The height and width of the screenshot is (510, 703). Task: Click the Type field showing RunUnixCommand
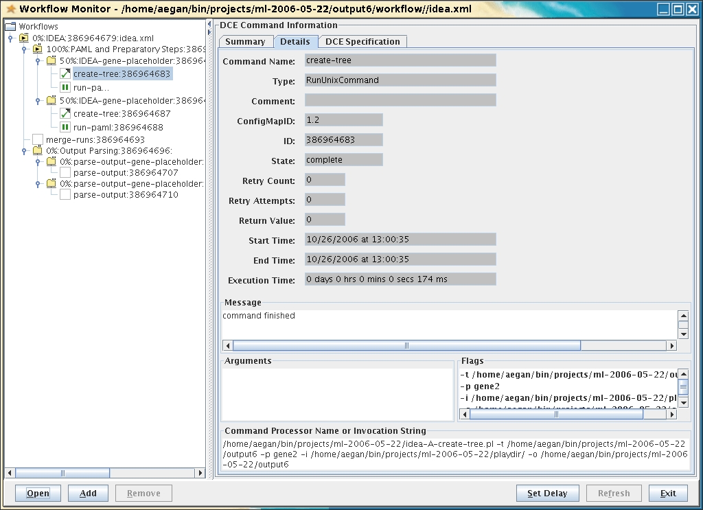pos(400,80)
